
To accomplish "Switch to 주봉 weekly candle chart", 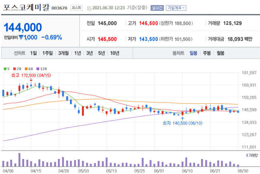I will click(207, 53).
